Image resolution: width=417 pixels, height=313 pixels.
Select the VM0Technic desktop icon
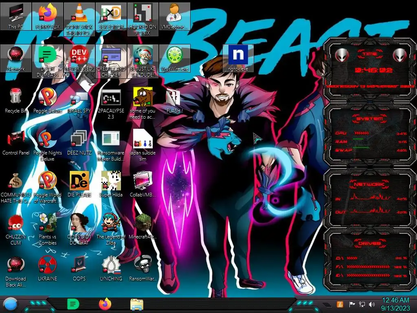click(174, 16)
